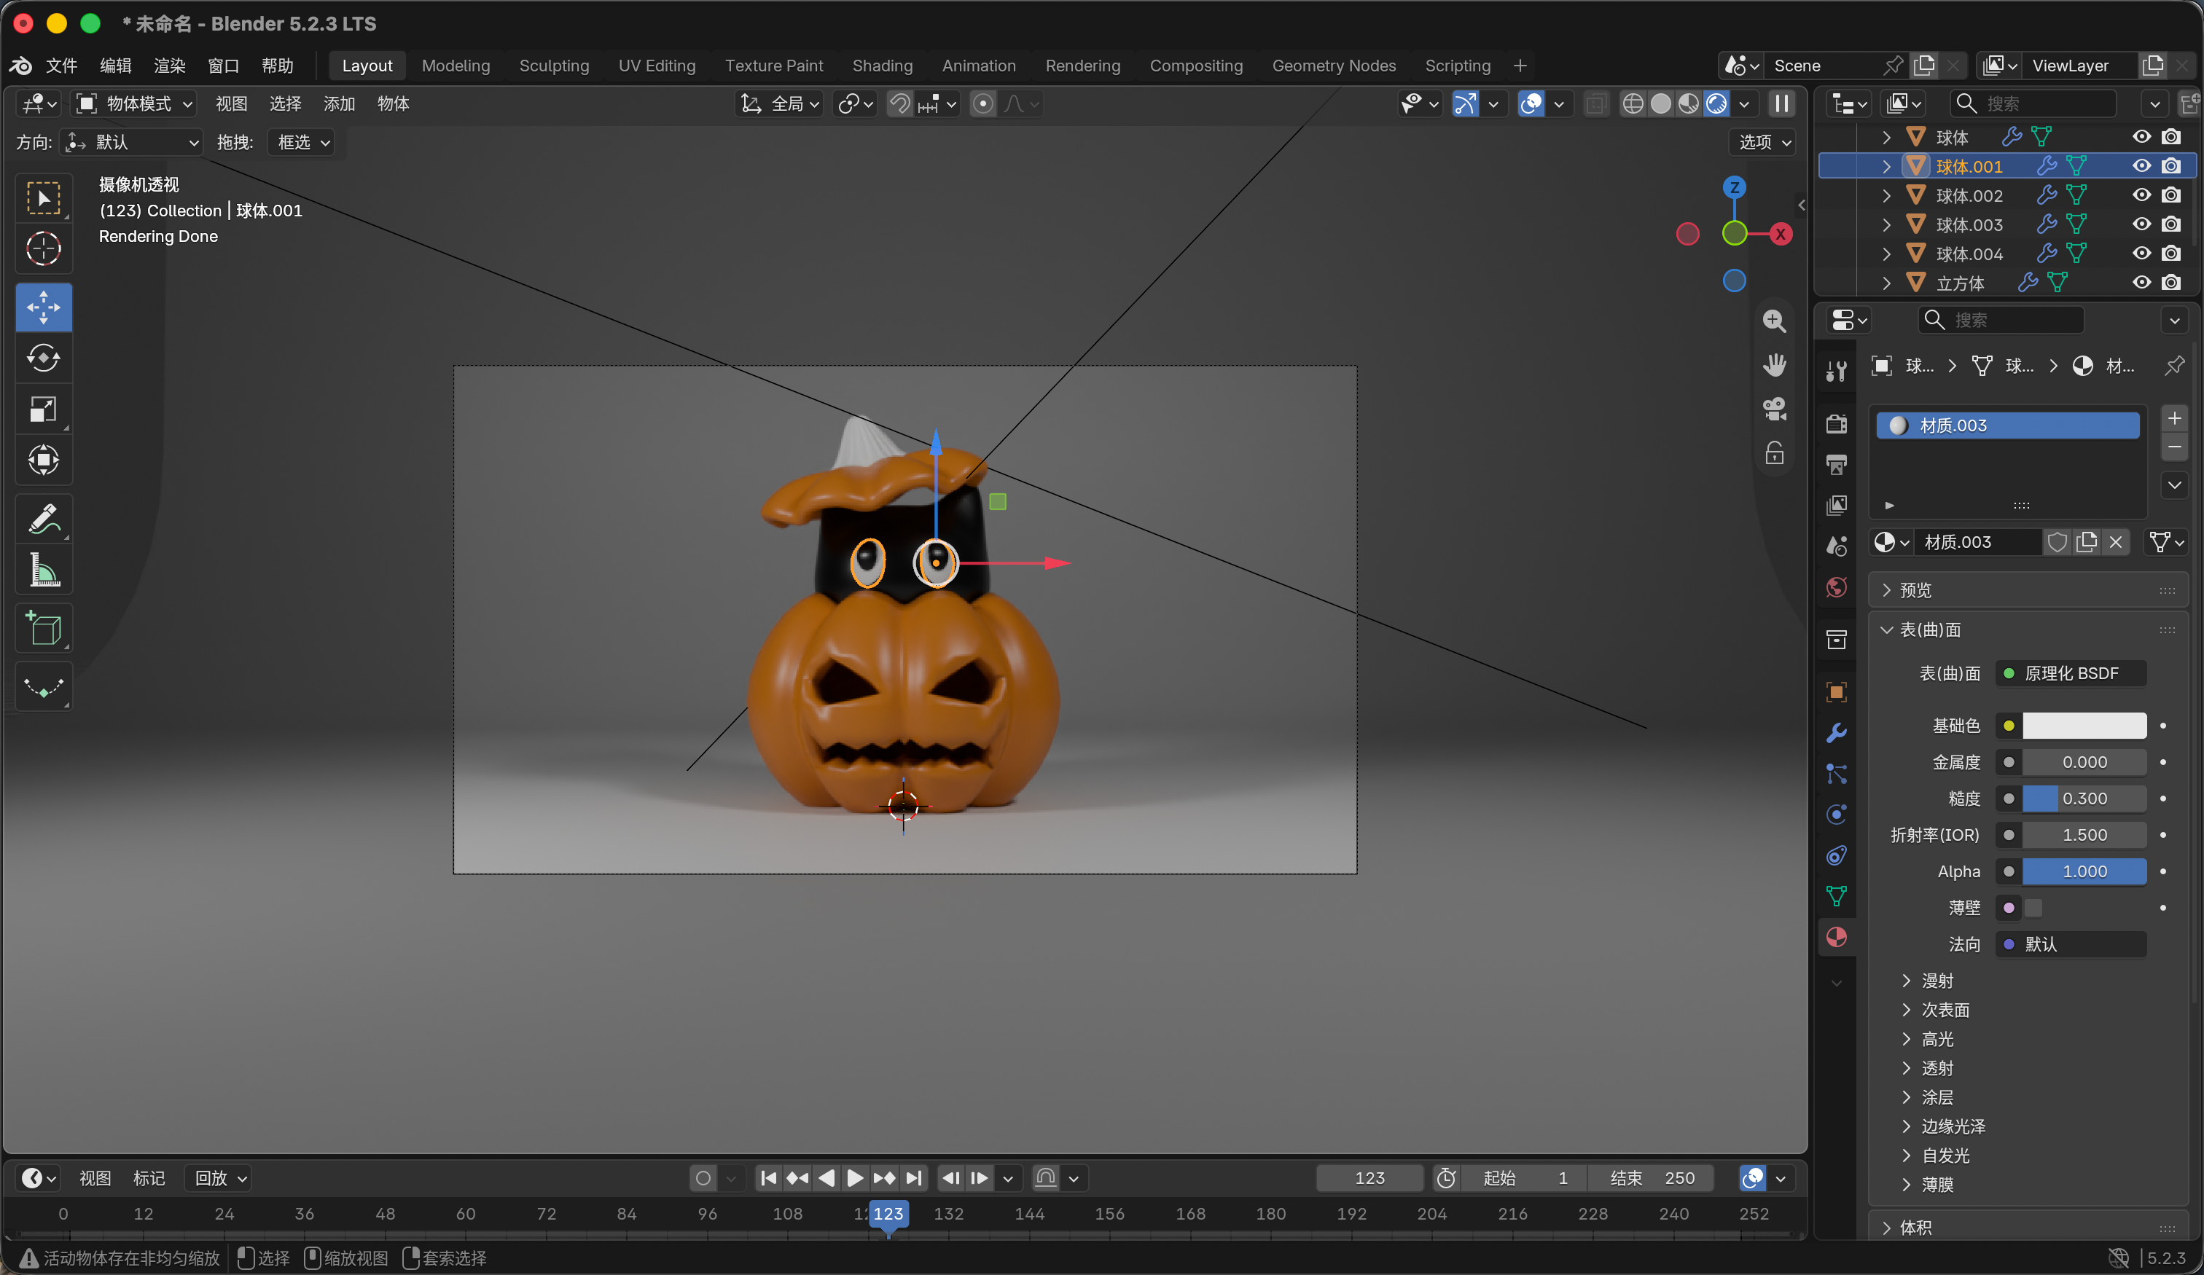
Task: Open the 文件 menu
Action: click(x=61, y=66)
